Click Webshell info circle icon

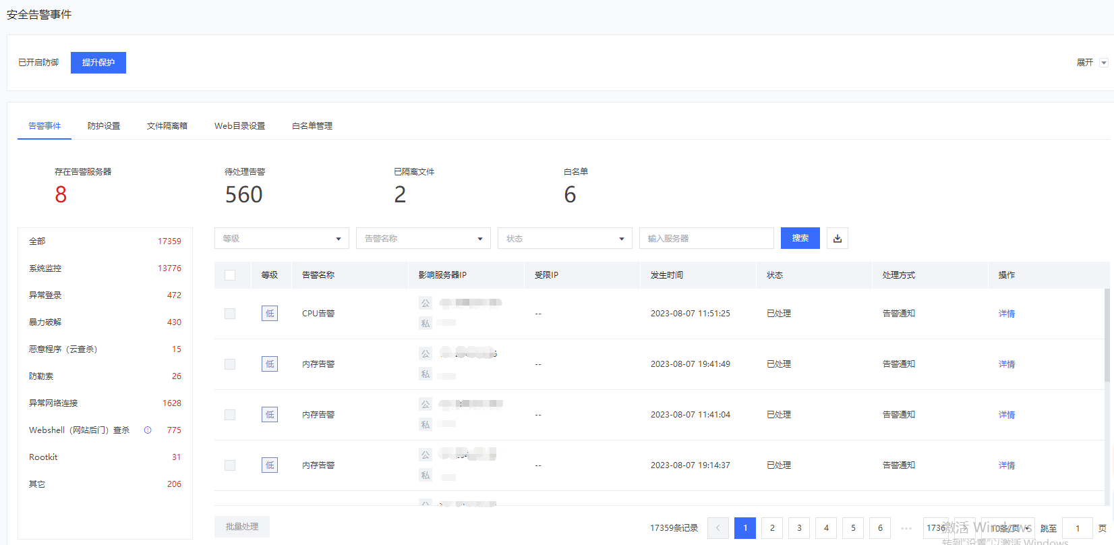(x=148, y=430)
